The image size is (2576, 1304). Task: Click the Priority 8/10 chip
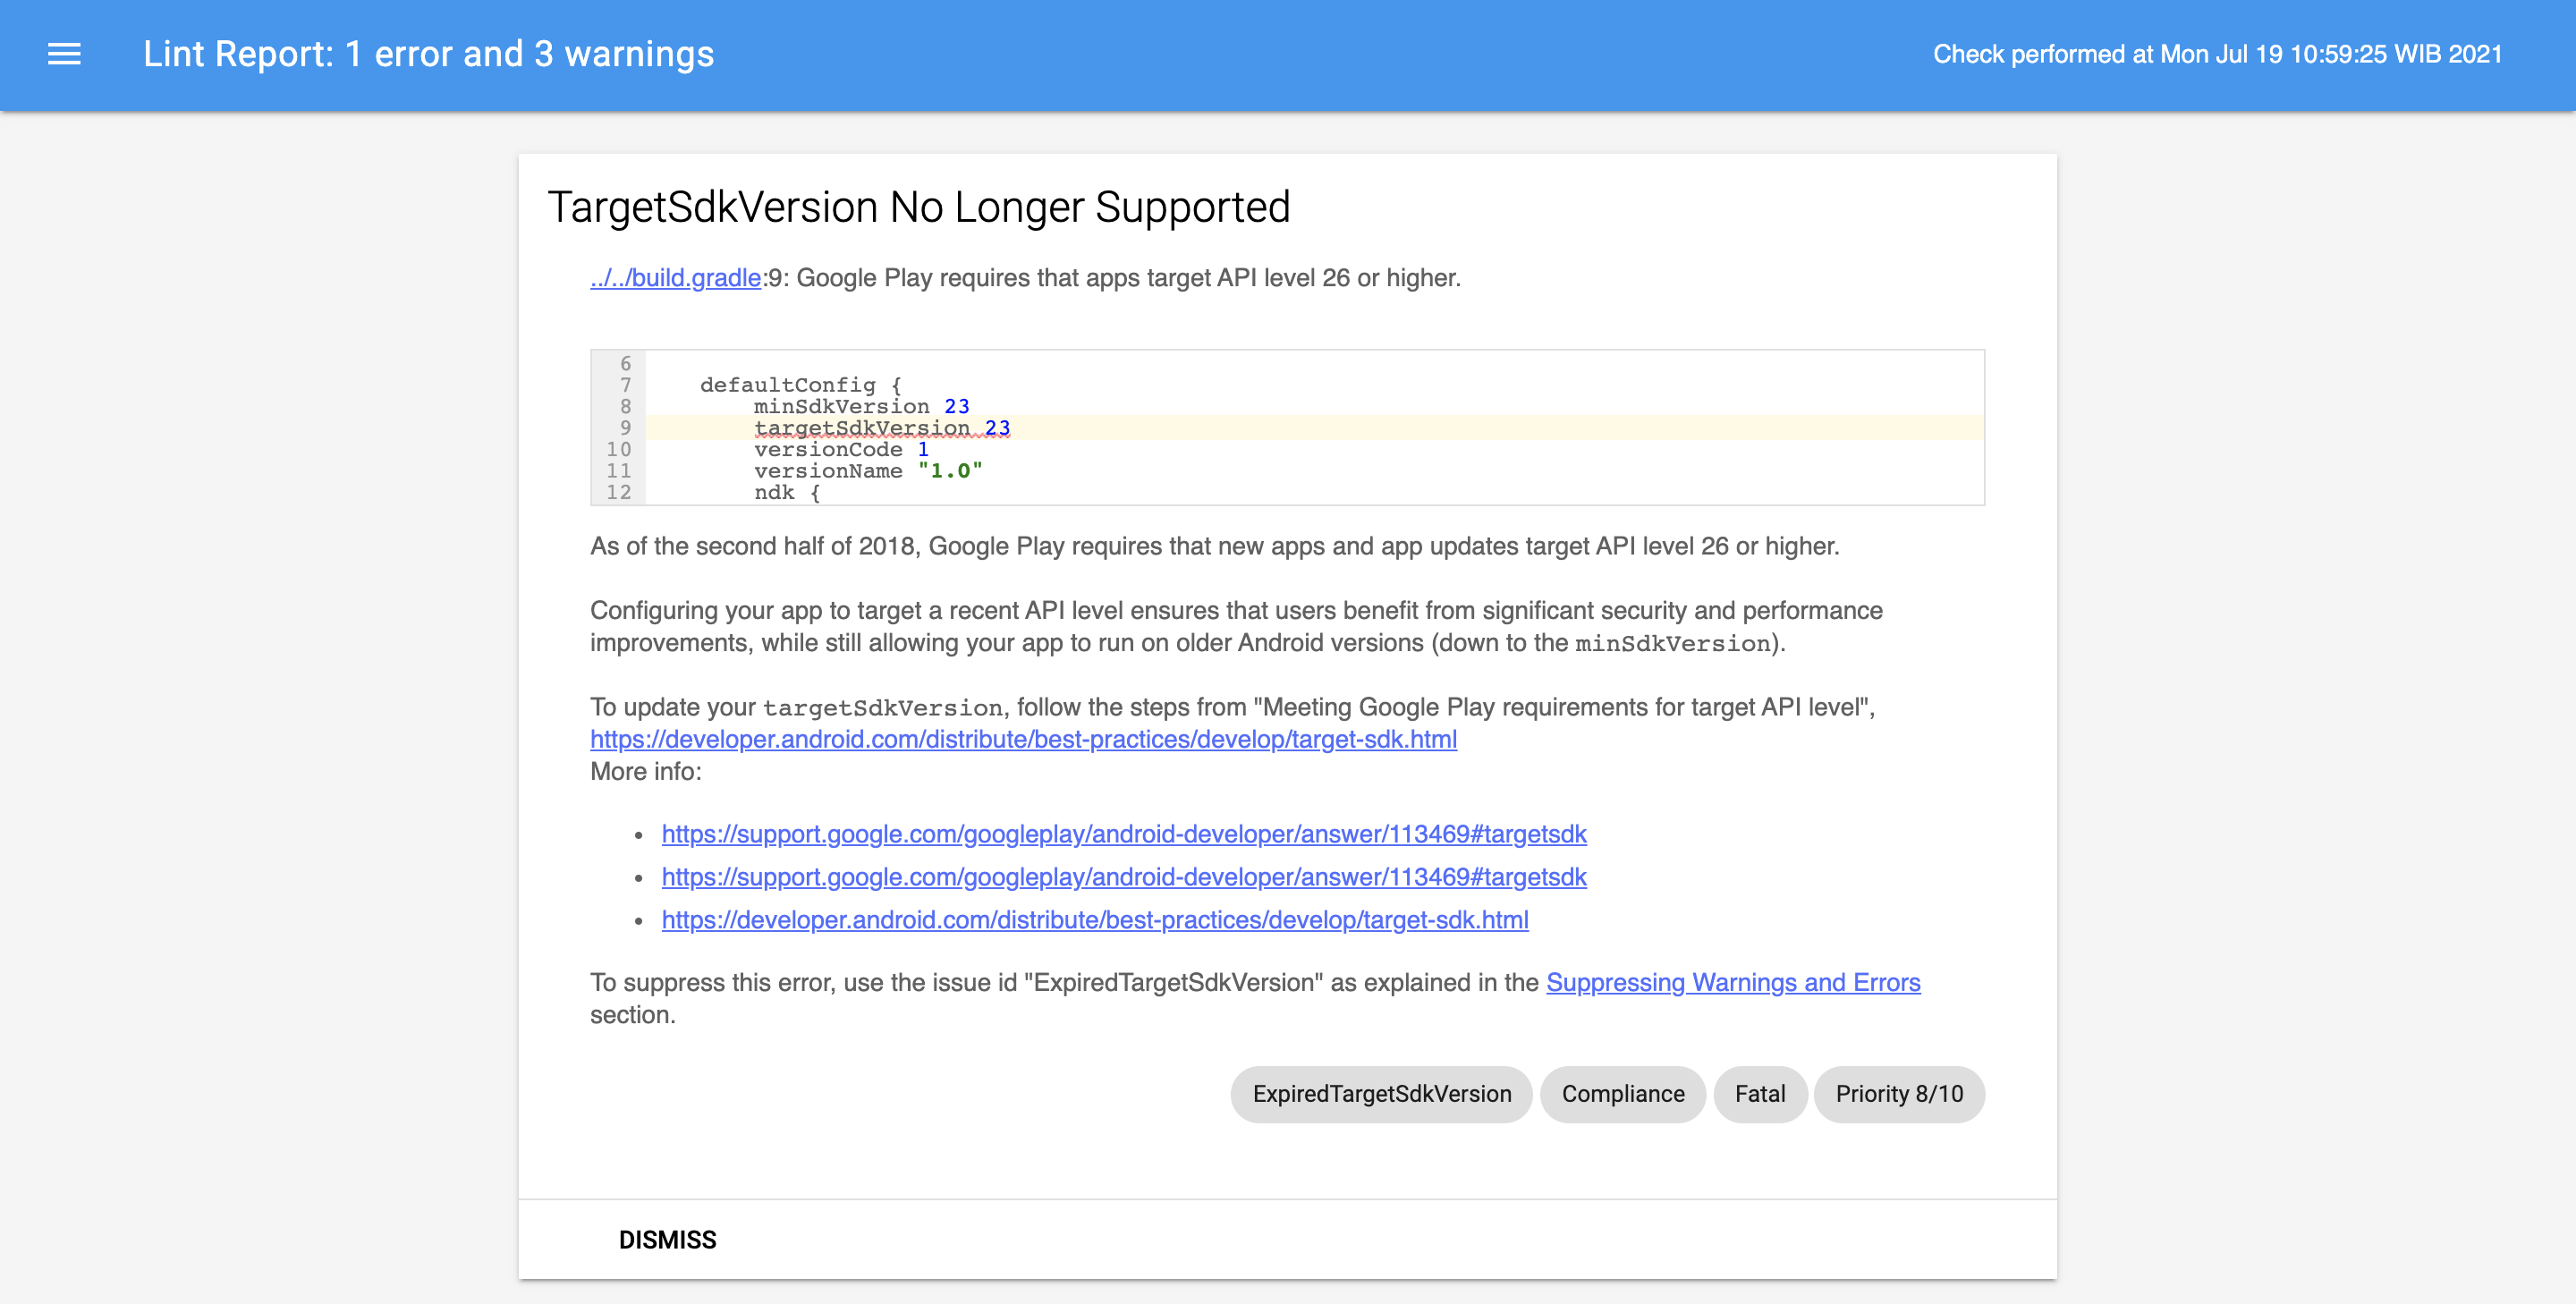(x=1898, y=1094)
